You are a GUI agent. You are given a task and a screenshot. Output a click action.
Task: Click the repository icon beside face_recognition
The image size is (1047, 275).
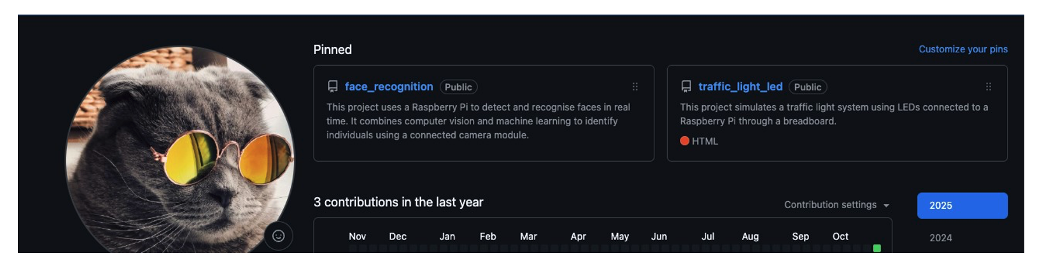click(x=333, y=87)
